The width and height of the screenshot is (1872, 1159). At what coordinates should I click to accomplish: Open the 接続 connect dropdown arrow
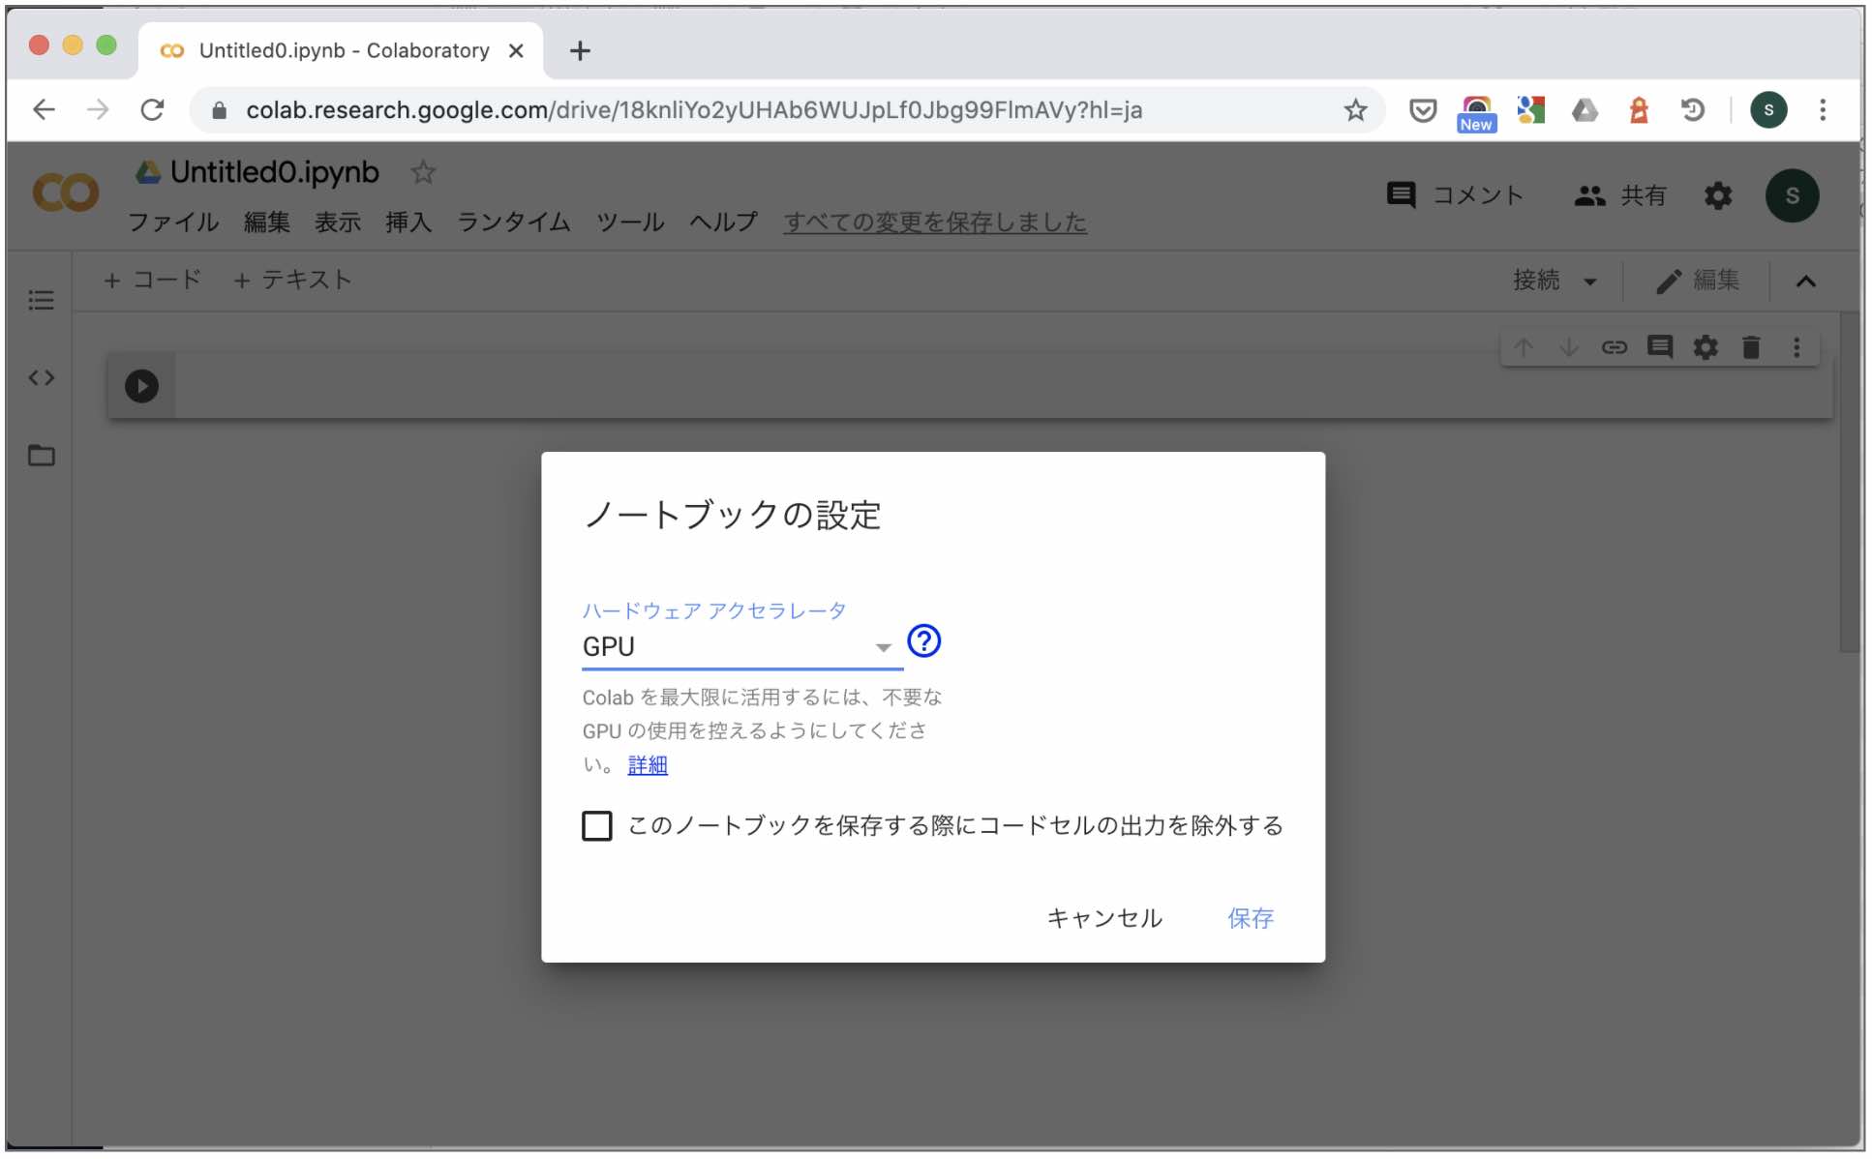point(1590,282)
